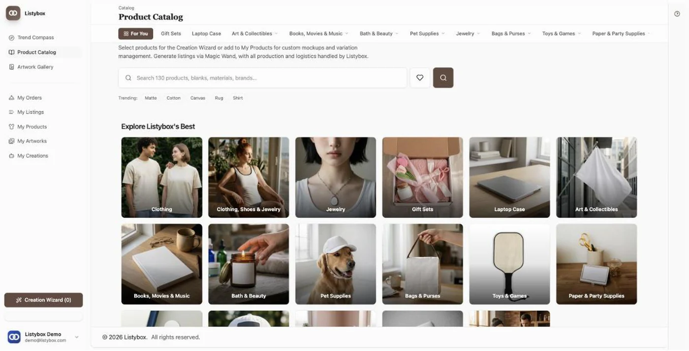Click the Explore Listybox's Best heading
Viewport: 689px width, 351px height.
[x=158, y=126]
